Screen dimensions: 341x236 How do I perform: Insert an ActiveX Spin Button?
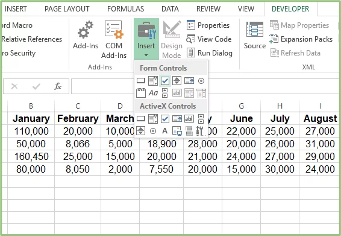click(x=141, y=131)
